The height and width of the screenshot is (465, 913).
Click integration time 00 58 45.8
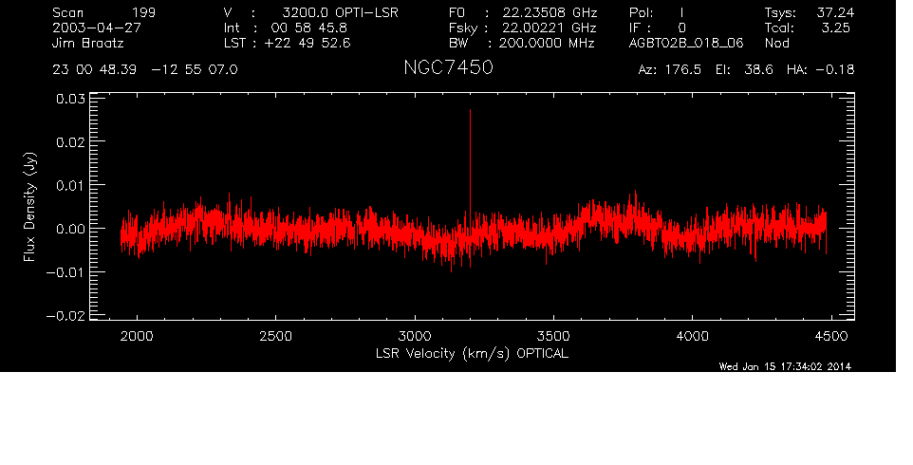point(308,28)
